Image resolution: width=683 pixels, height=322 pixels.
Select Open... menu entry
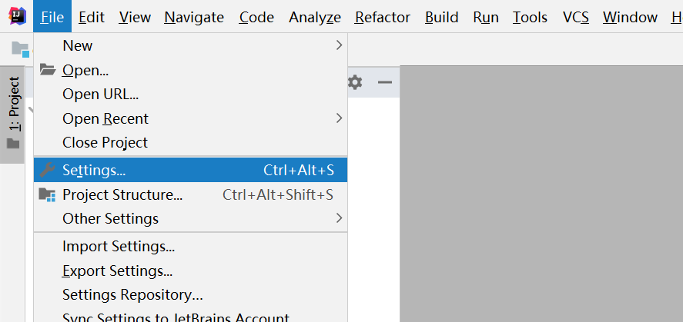coord(190,69)
